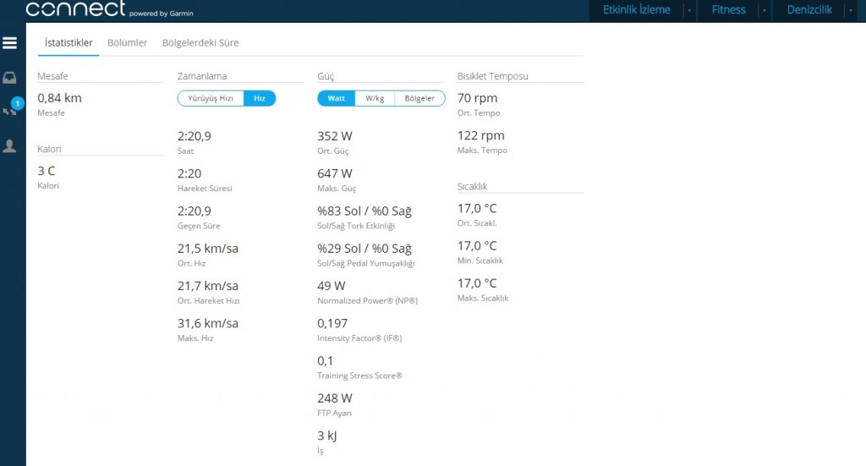Switch power display to Watt
The height and width of the screenshot is (466, 866).
[x=336, y=98]
